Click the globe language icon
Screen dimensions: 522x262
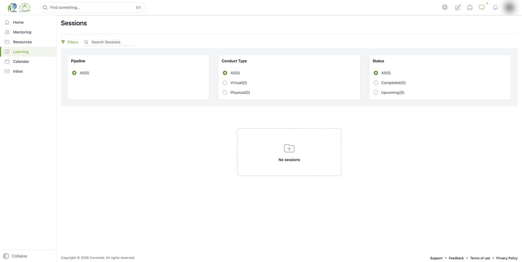tap(445, 7)
